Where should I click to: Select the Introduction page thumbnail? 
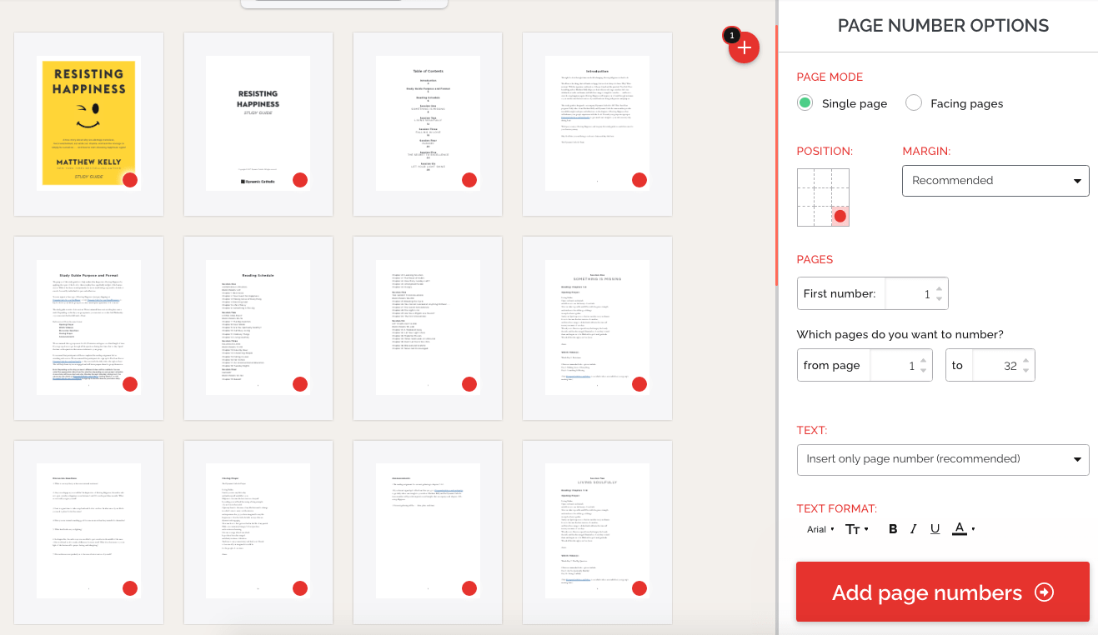click(597, 123)
